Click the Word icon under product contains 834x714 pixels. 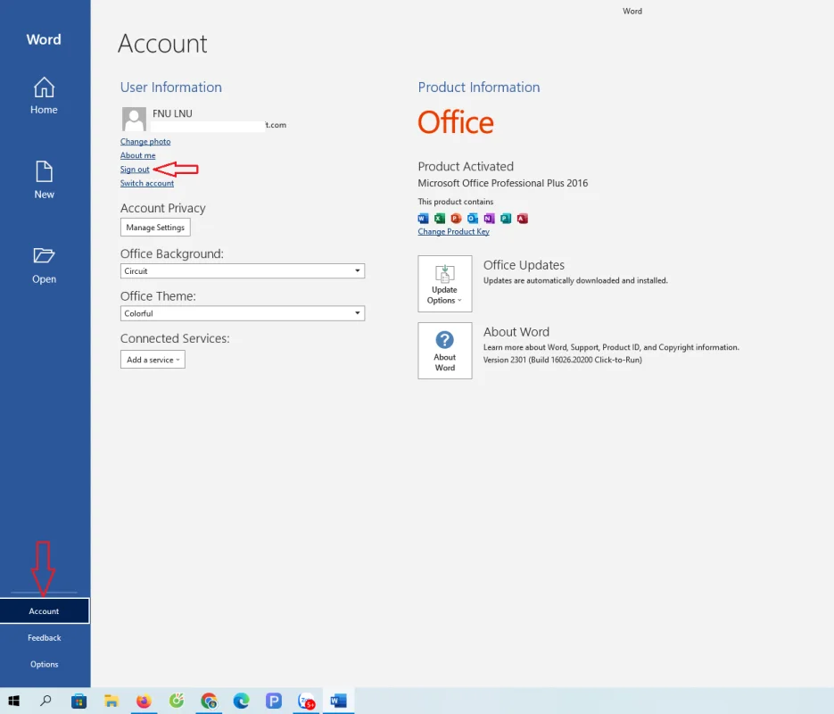[x=423, y=218]
